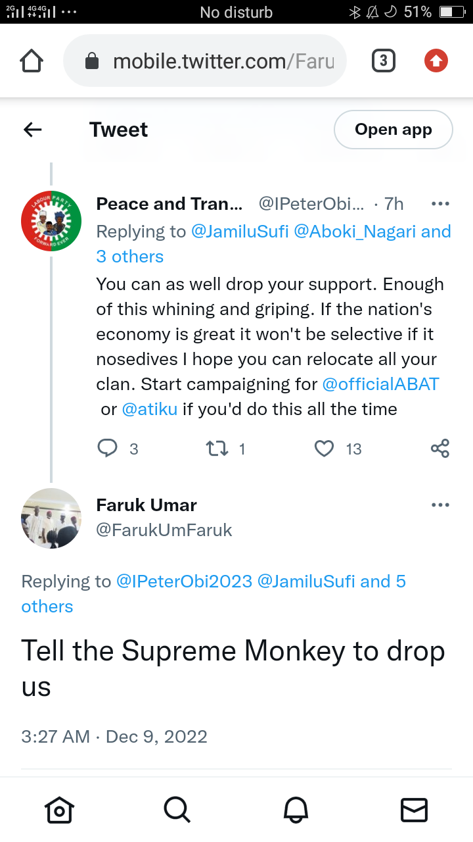Tap the browser home icon
Screen dimensions: 473x842
coord(32,61)
